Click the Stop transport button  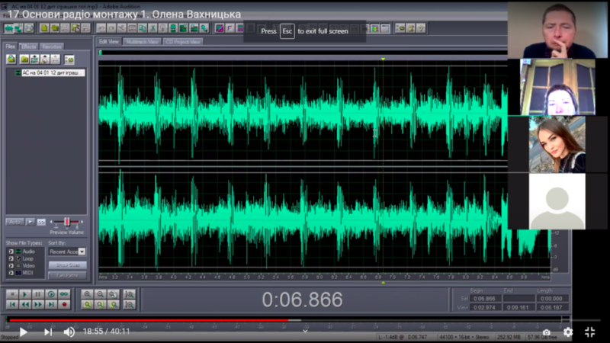[12, 294]
